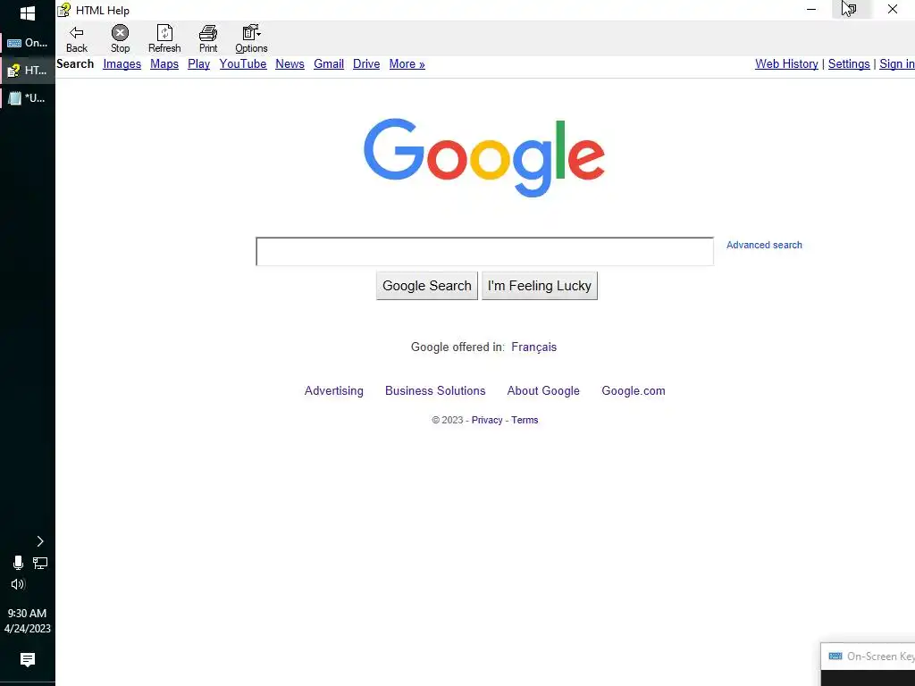Open the volume speaker tray icon
Screen dimensions: 915x686
[x=18, y=584]
